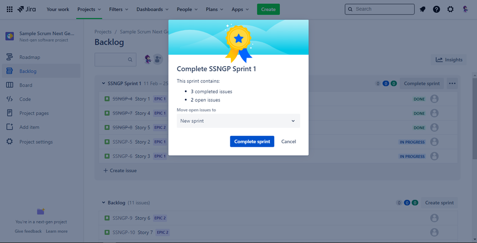Open the Filters menu

(118, 10)
